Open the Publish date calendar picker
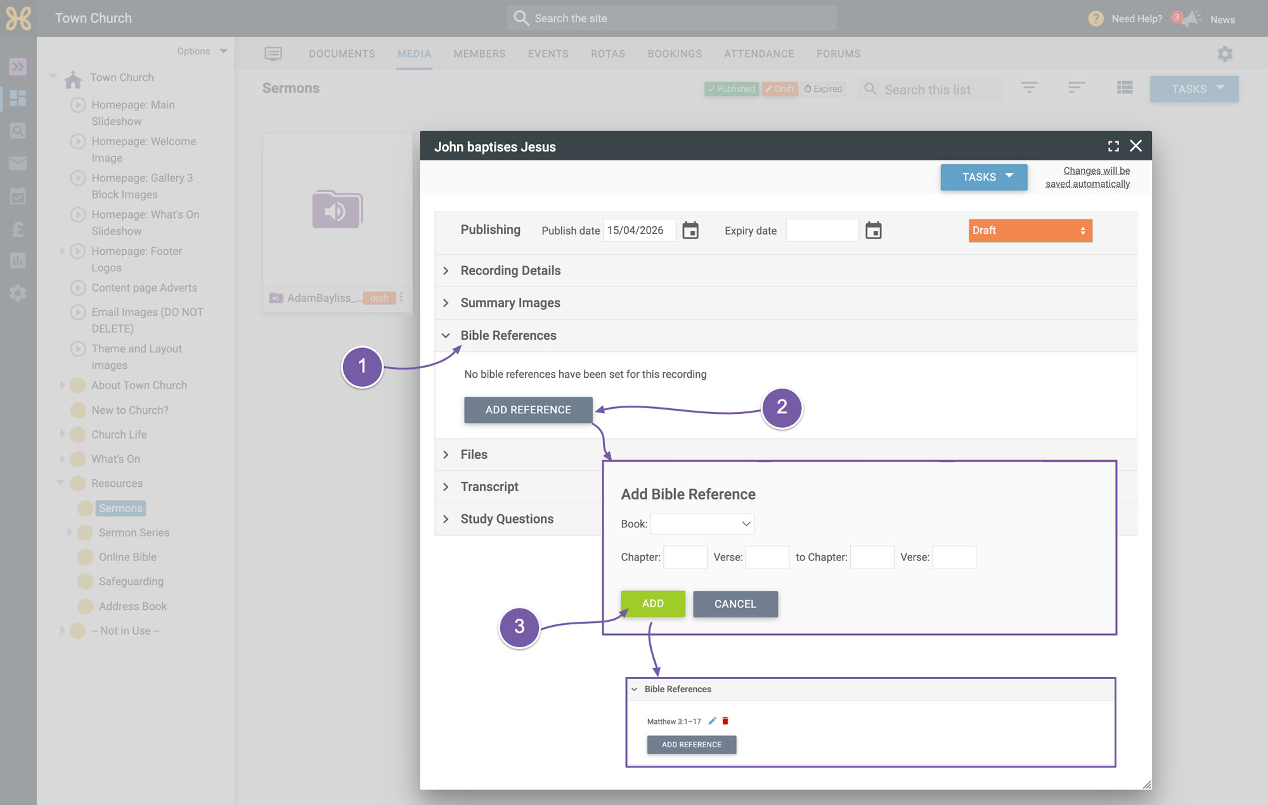1268x805 pixels. 690,230
